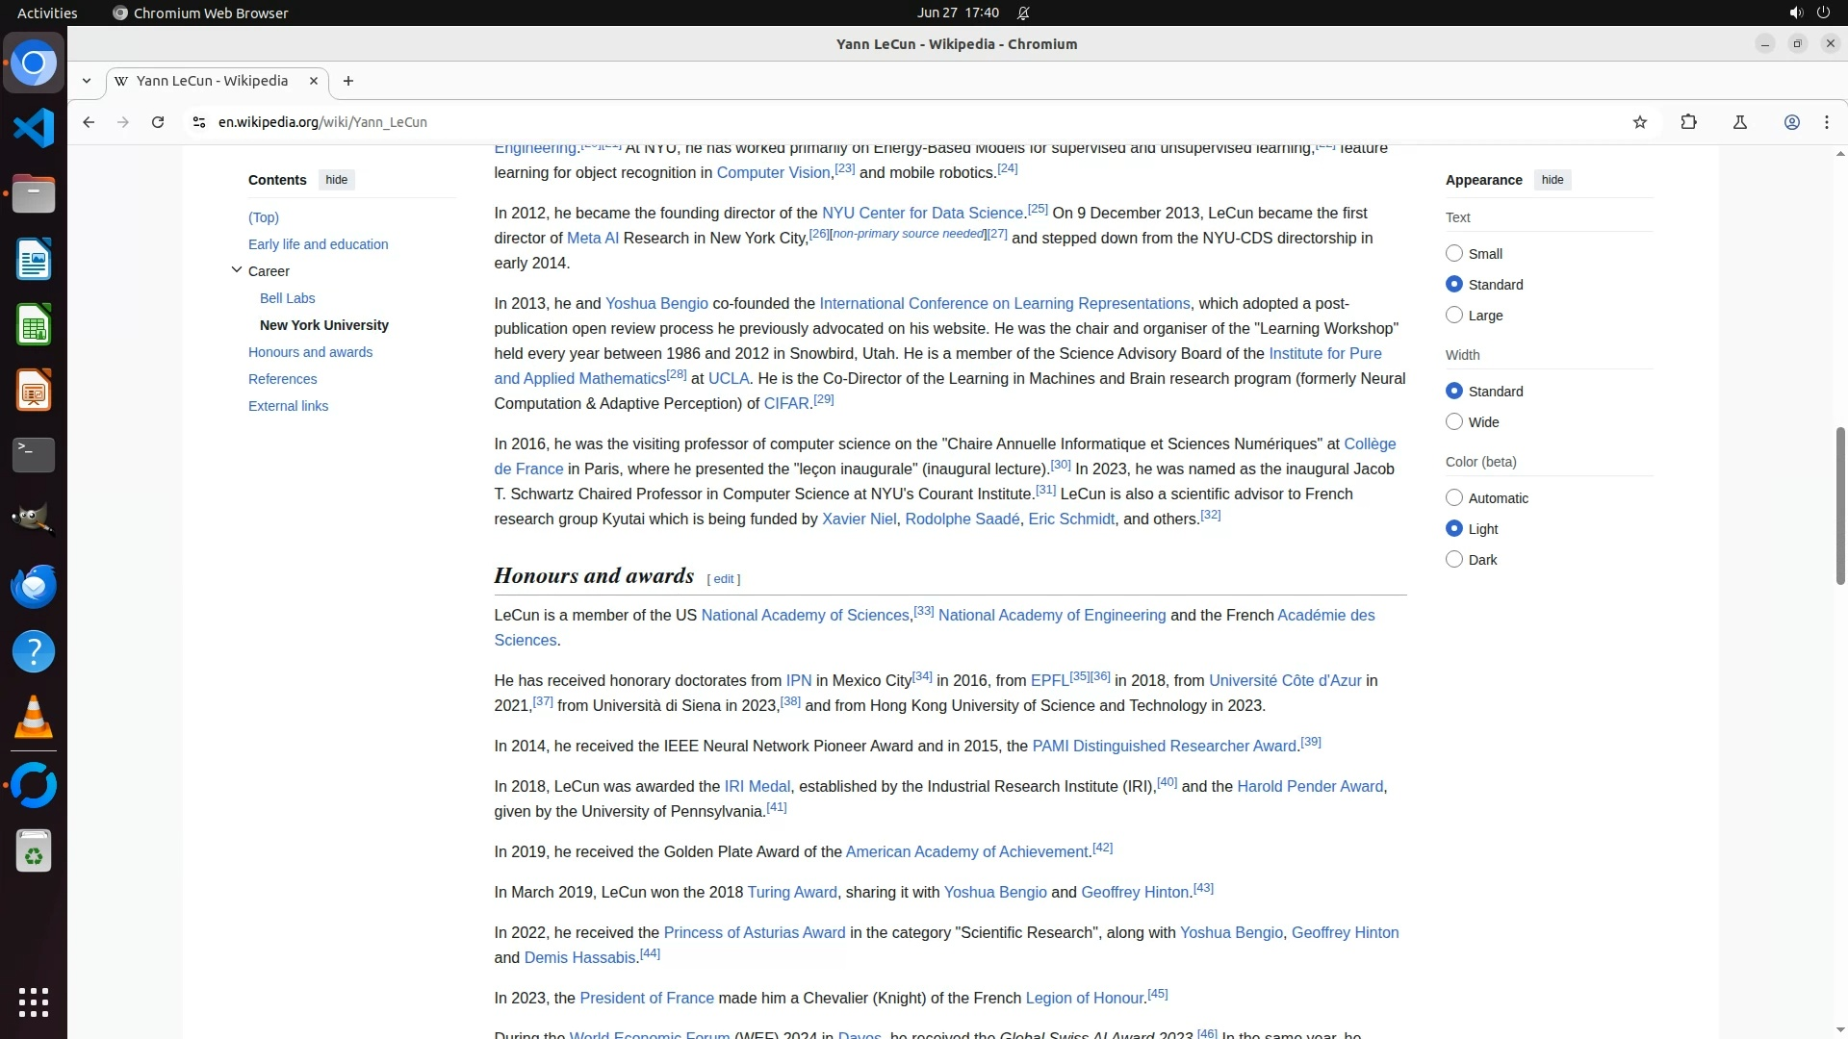Screen dimensions: 1848x1039
Task: Open the profile avatar icon
Action: (x=1791, y=122)
